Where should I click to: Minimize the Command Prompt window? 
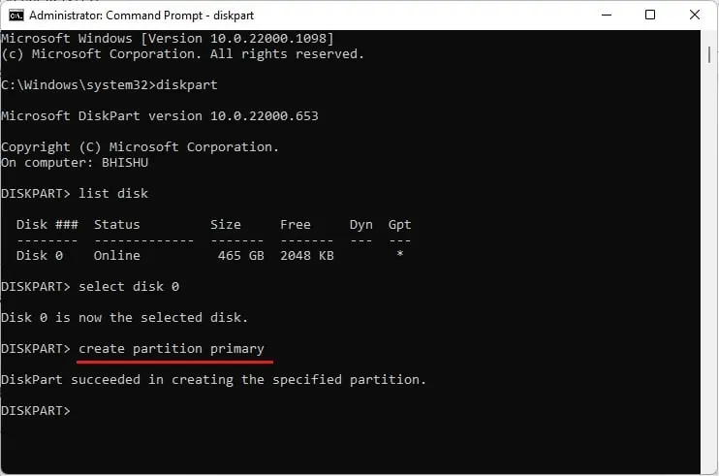coord(606,15)
